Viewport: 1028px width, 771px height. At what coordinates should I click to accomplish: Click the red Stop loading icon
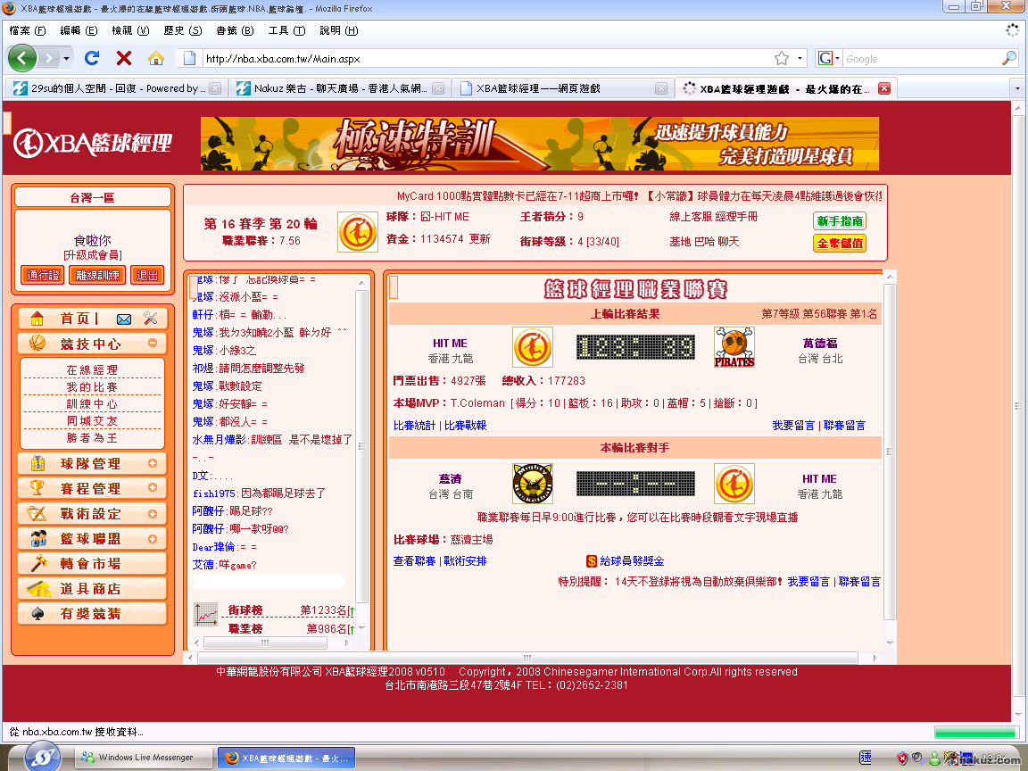(124, 58)
